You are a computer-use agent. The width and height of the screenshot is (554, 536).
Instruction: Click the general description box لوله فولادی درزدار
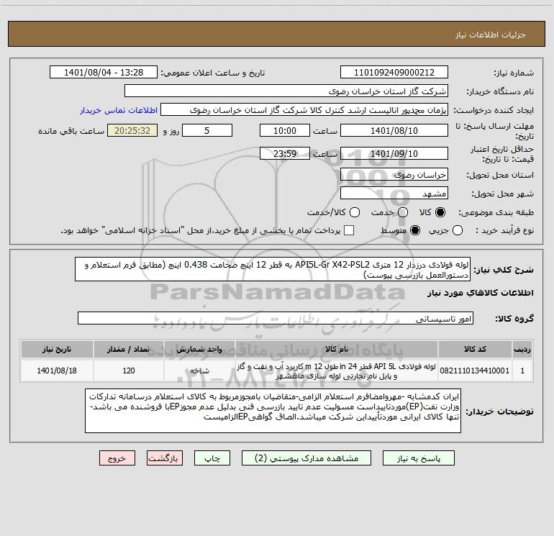tap(273, 269)
